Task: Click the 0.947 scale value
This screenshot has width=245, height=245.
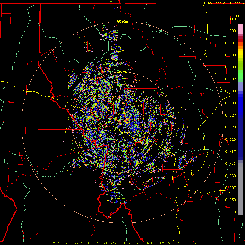Action: [x=231, y=43]
